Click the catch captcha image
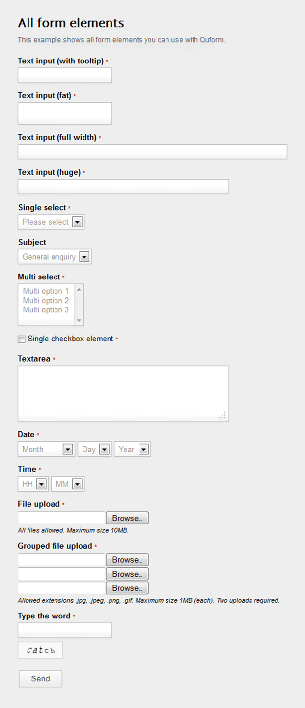The image size is (305, 708). coord(40,649)
